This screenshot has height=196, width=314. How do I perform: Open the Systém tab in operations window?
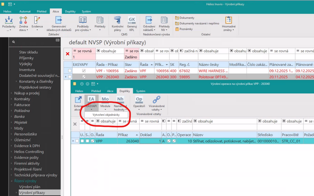(141, 91)
